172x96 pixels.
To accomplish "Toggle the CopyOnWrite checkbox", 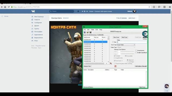I will (x=115, y=58).
